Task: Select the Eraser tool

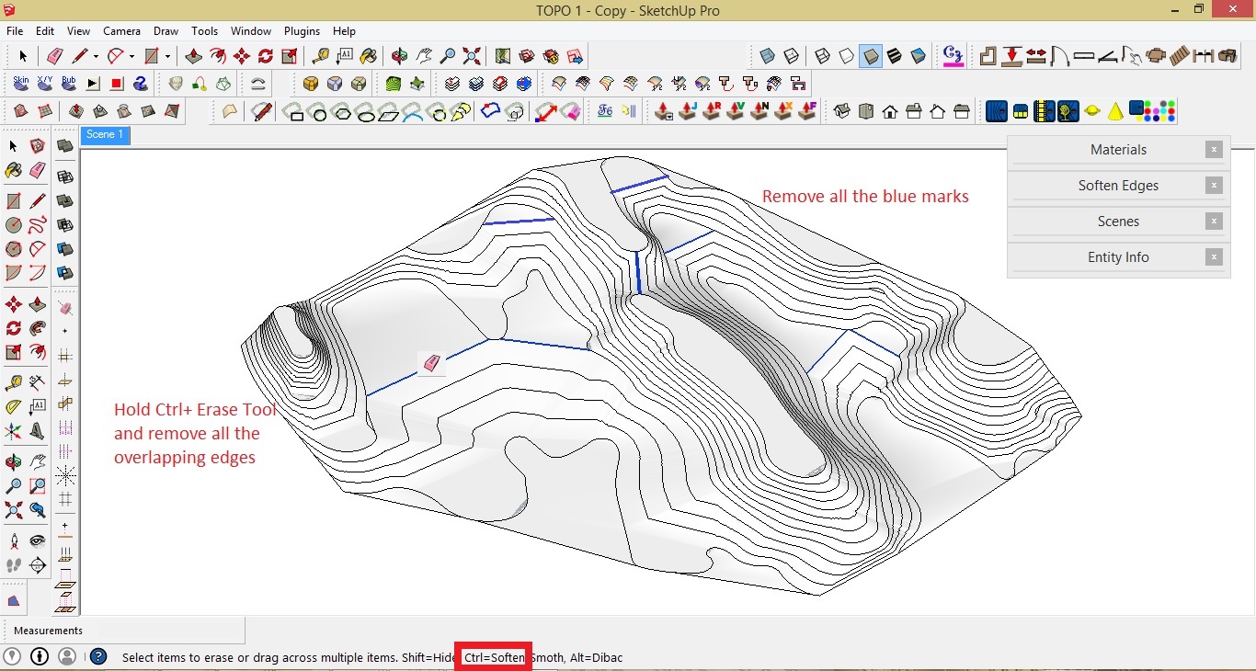Action: [x=54, y=56]
